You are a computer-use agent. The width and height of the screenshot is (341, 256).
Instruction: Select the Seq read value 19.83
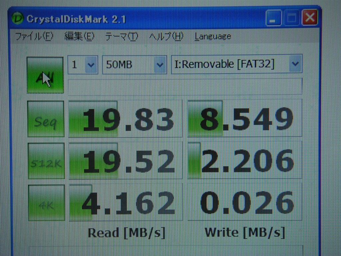[126, 119]
